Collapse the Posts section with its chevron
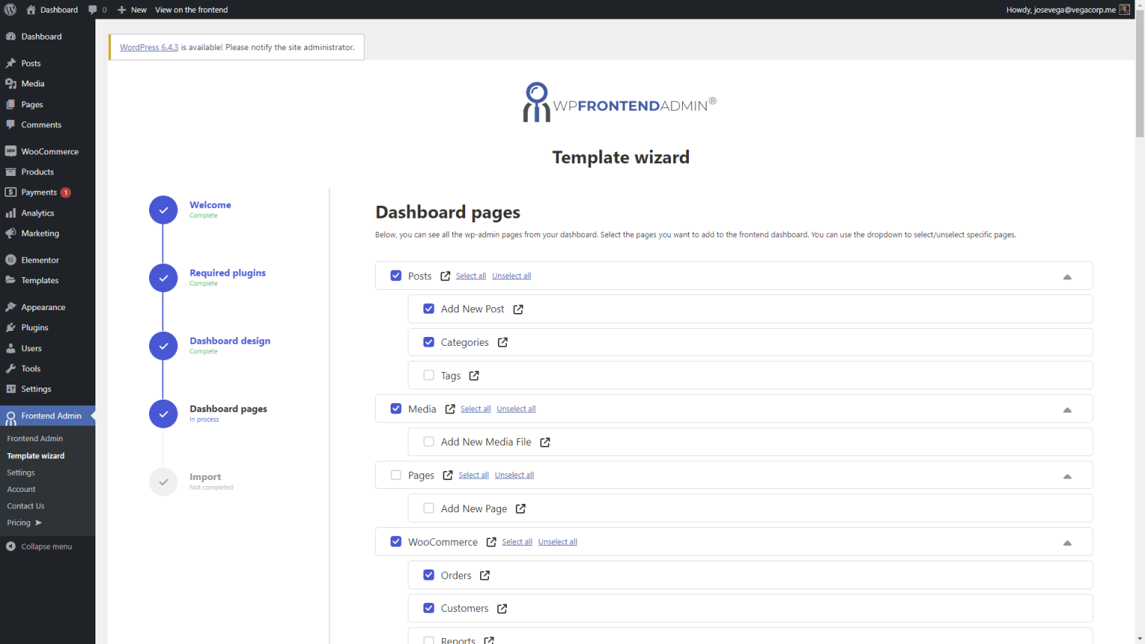The image size is (1145, 644). click(1067, 276)
